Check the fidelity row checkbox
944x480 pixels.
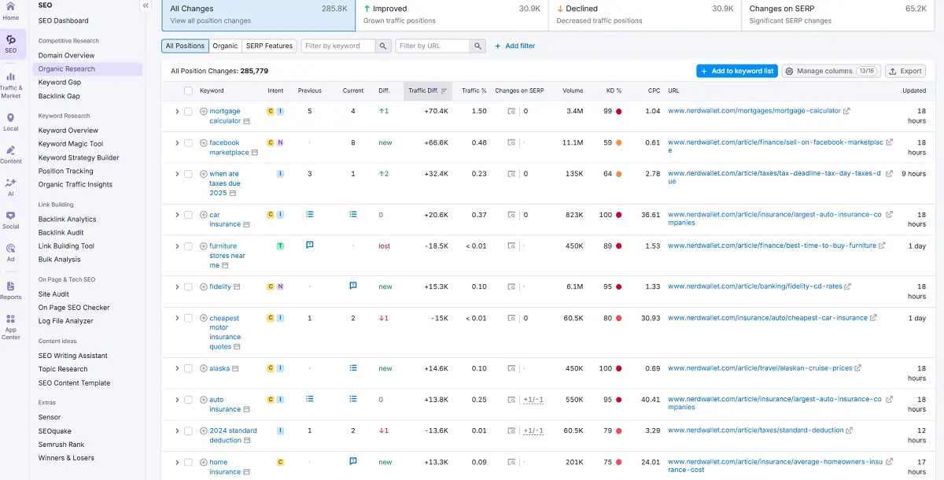coord(188,287)
